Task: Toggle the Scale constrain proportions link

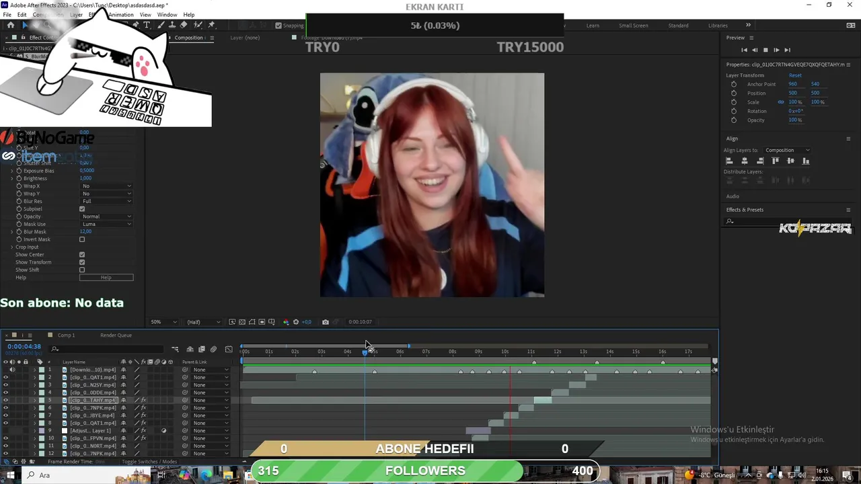Action: (x=781, y=102)
